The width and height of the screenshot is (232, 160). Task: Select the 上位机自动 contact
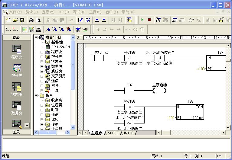point(99,58)
